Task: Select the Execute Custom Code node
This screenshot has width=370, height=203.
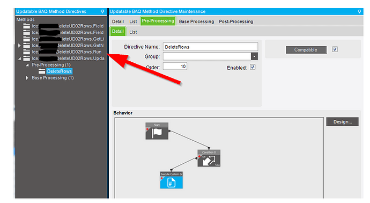Action: [171, 180]
